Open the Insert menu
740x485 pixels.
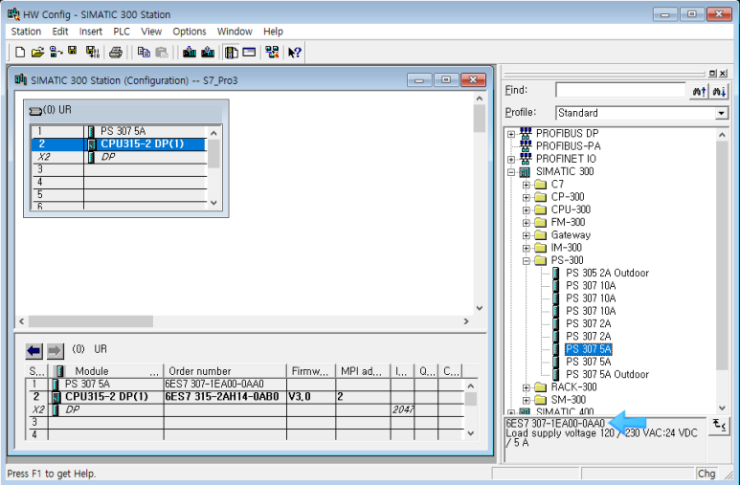tap(91, 32)
